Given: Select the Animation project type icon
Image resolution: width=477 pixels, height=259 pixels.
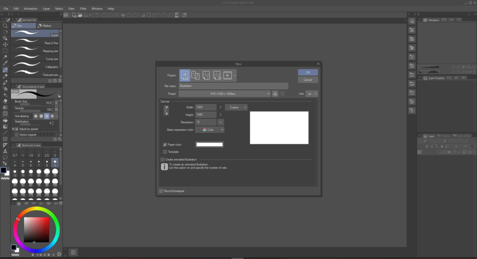Looking at the screenshot, I should (228, 75).
